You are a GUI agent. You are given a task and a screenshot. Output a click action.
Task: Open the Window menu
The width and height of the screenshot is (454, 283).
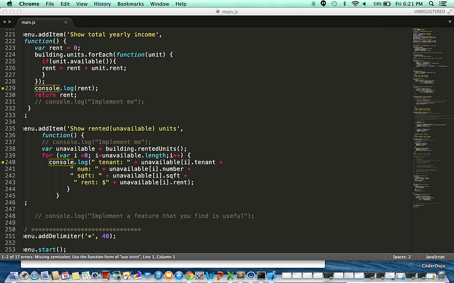point(159,4)
